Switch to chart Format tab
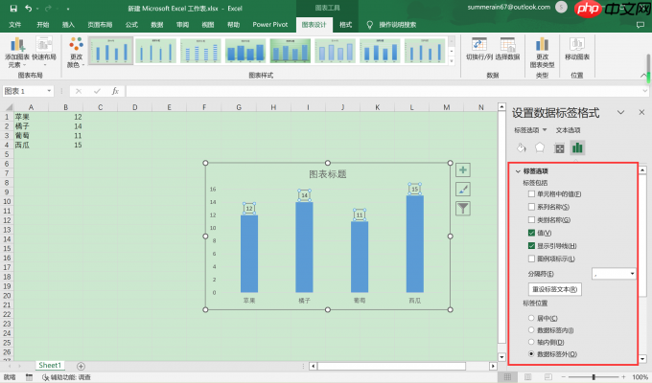This screenshot has width=652, height=383. point(345,25)
